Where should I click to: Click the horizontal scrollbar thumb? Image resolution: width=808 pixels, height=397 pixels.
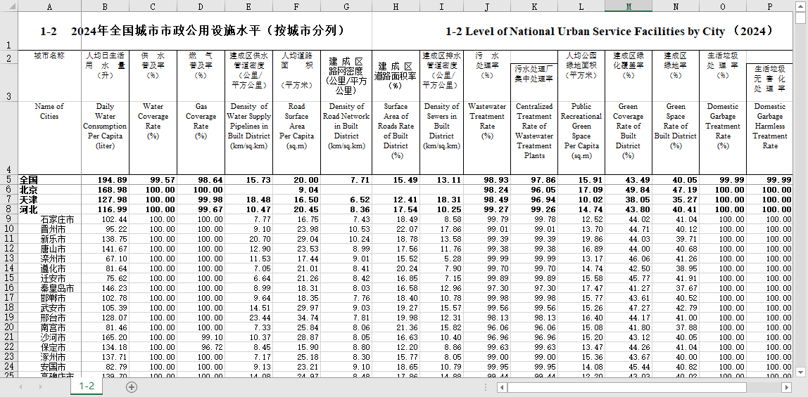pyautogui.click(x=626, y=387)
